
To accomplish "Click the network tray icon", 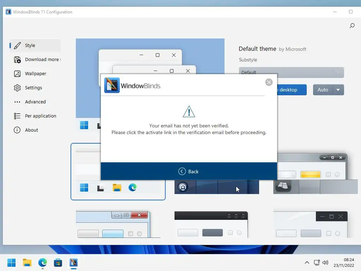I will [317, 263].
